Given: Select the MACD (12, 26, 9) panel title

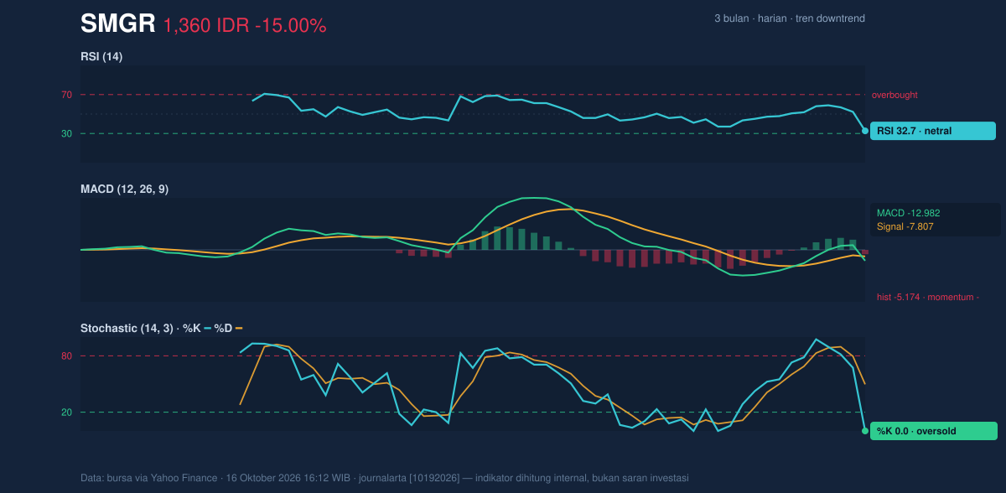Looking at the screenshot, I should [x=124, y=189].
